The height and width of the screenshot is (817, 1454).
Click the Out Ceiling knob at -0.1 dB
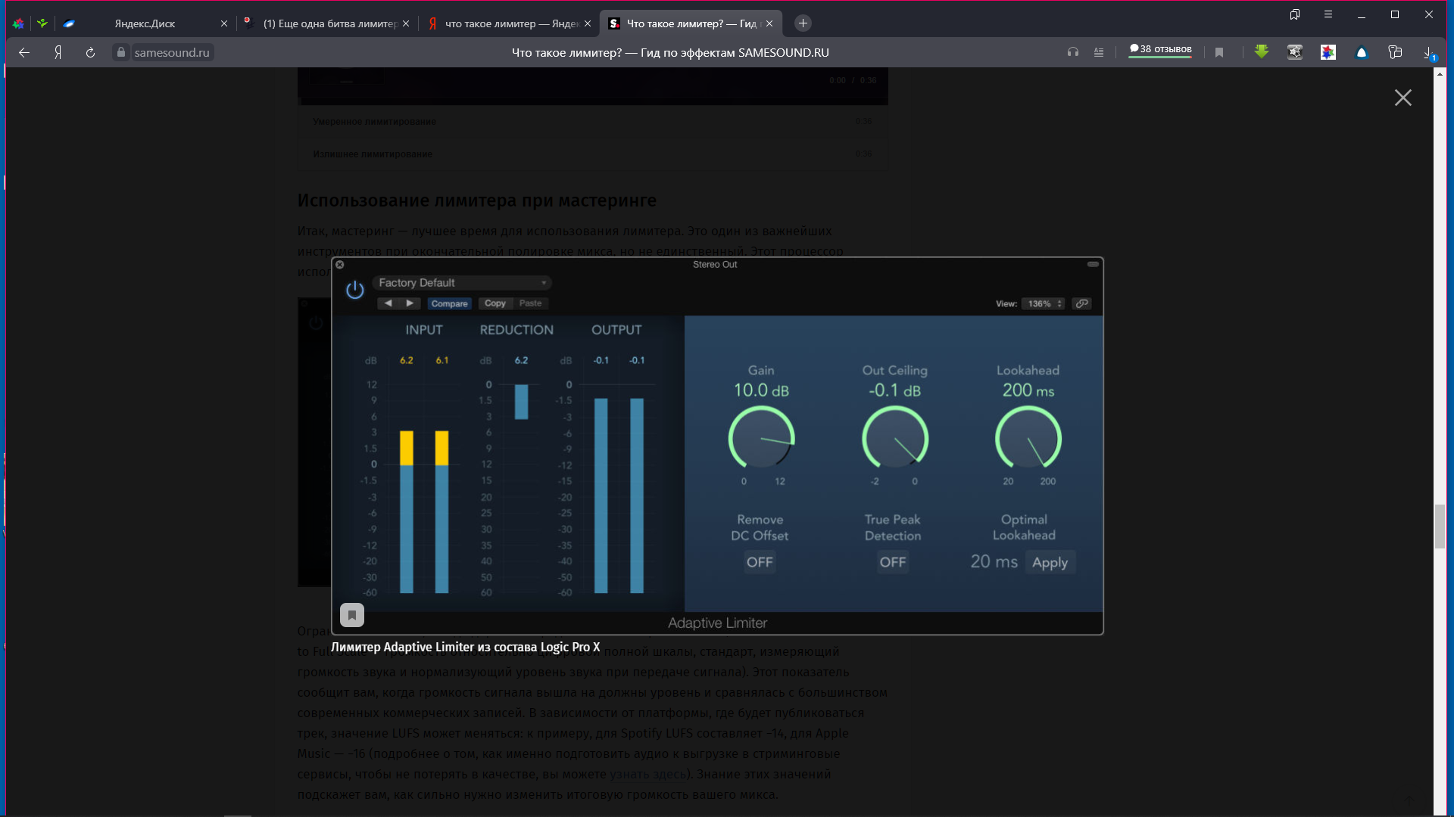point(895,438)
